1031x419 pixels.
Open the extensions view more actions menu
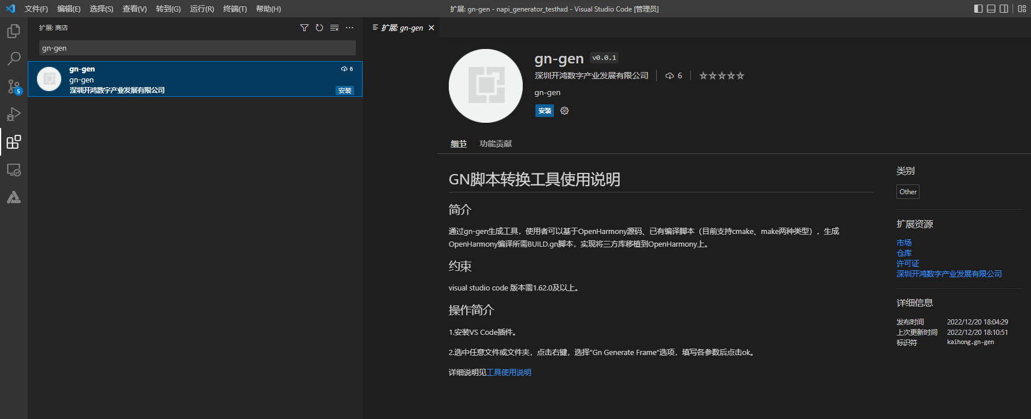click(349, 28)
